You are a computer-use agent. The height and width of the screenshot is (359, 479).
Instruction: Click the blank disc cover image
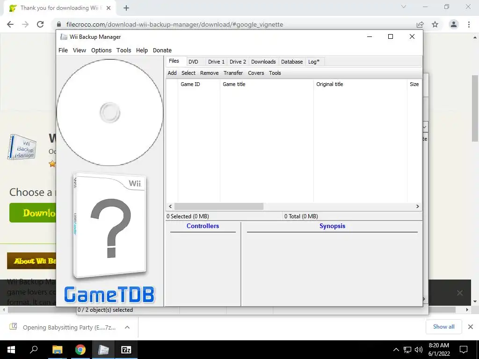coord(109,112)
